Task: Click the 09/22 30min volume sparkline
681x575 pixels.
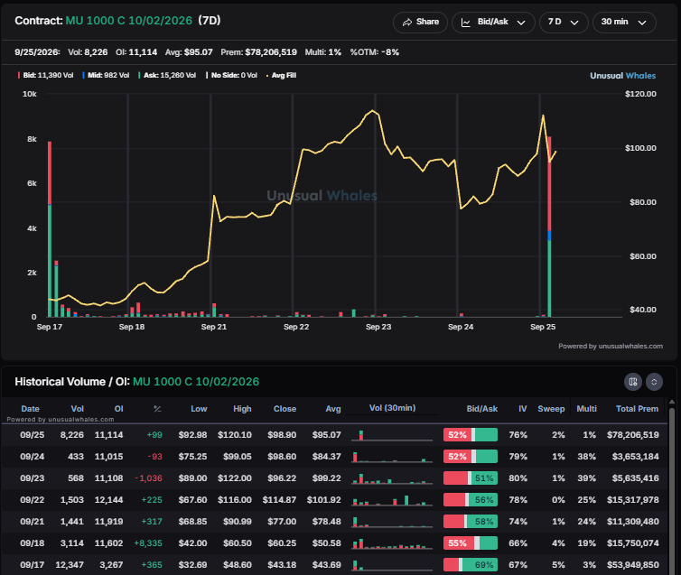Action: 392,500
